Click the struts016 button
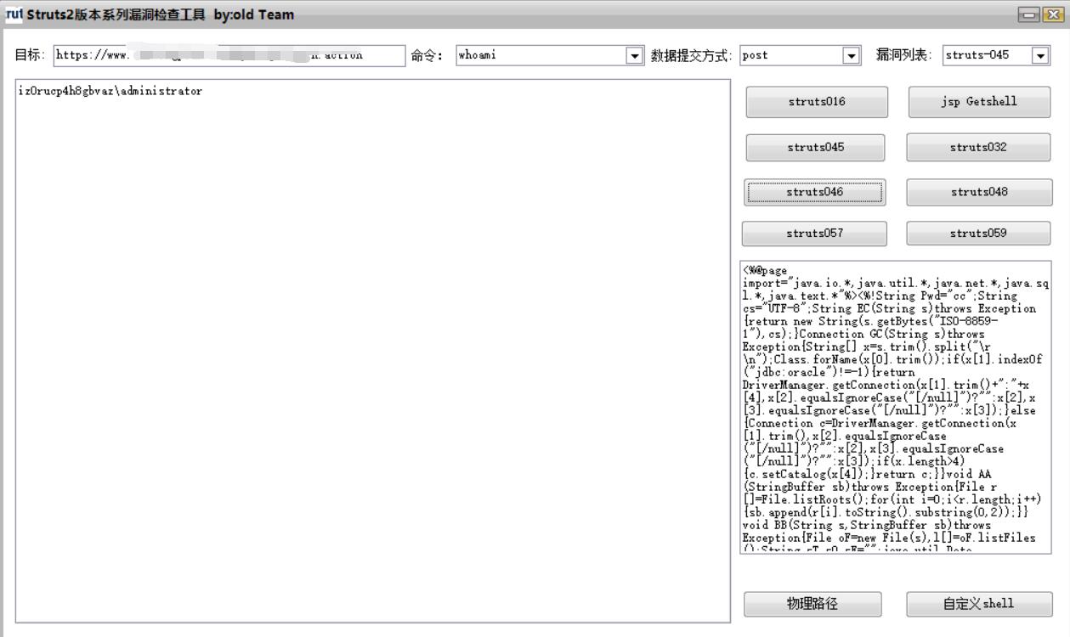1070x637 pixels. [x=817, y=102]
